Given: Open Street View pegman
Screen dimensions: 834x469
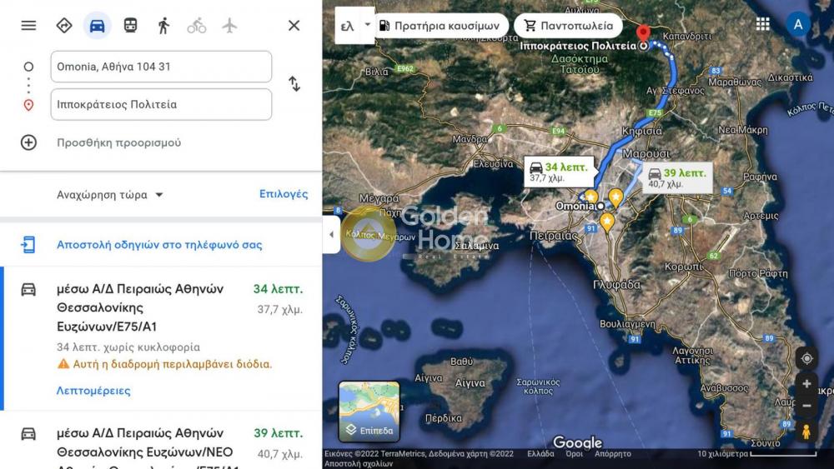Looking at the screenshot, I should click(806, 432).
